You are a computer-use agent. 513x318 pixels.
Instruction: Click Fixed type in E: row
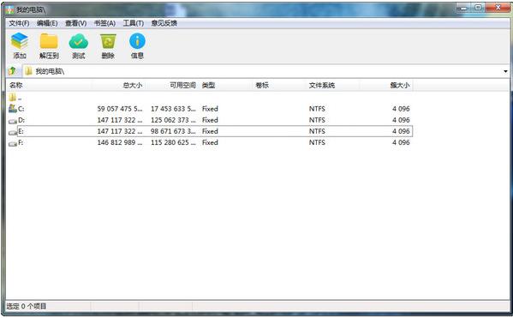coord(210,131)
